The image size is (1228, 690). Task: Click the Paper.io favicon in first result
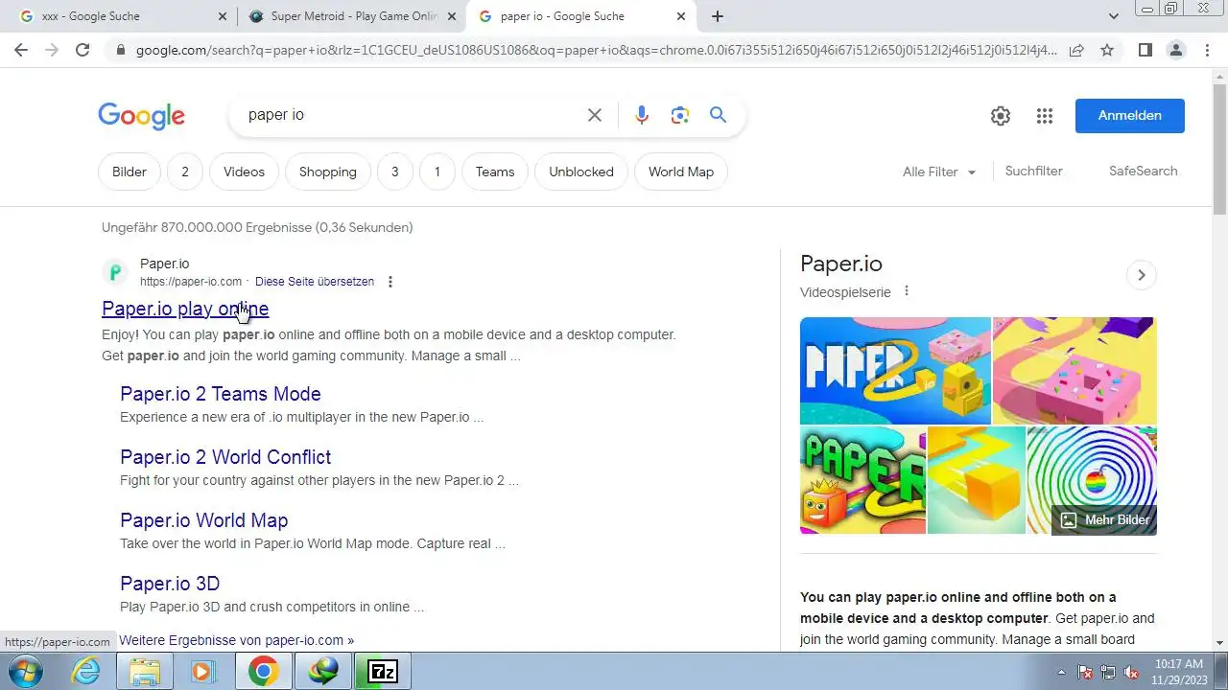coord(115,272)
